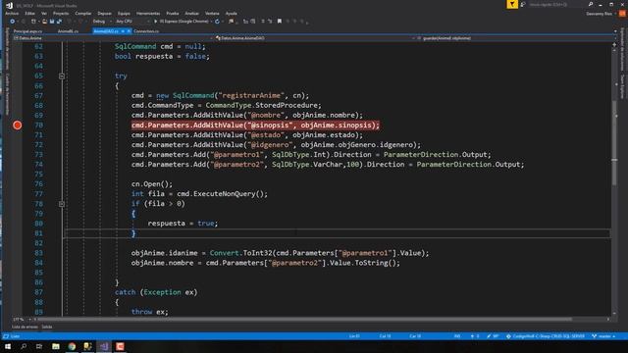The image size is (628, 353).
Task: Click the Visual Studio taskbar icon
Action: coord(104,346)
